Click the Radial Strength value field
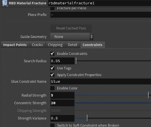The height and width of the screenshot is (127, 151). coord(62,95)
